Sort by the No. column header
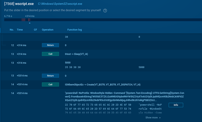The height and width of the screenshot is (122, 202). pos(12,30)
